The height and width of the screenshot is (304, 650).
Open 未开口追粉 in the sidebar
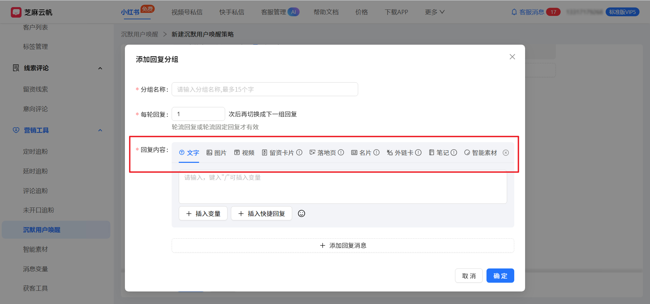39,210
